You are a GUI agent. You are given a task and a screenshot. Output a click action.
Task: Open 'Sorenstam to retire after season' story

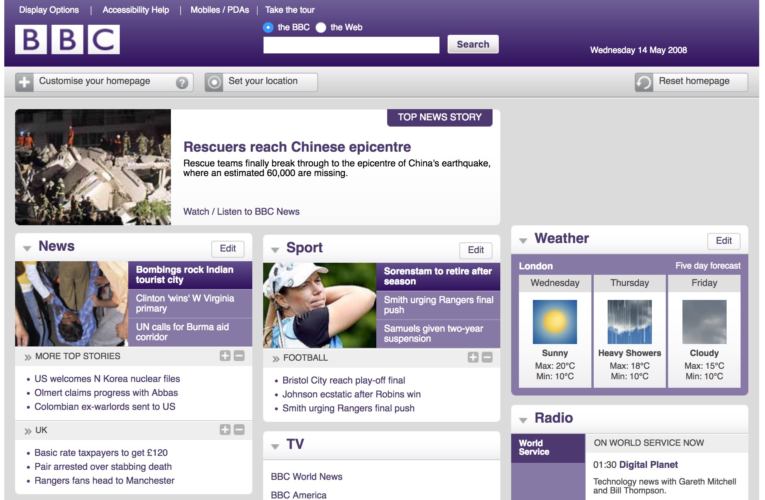click(x=438, y=276)
